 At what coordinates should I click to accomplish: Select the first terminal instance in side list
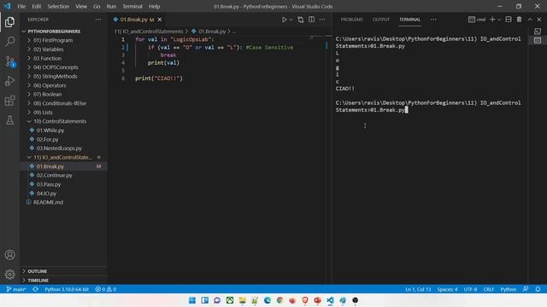[538, 32]
